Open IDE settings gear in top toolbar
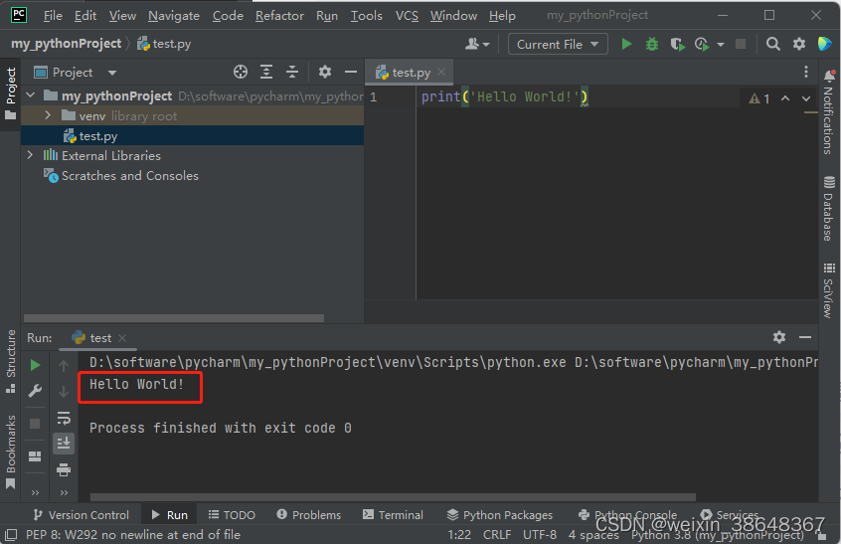Viewport: 841px width, 544px height. [799, 44]
